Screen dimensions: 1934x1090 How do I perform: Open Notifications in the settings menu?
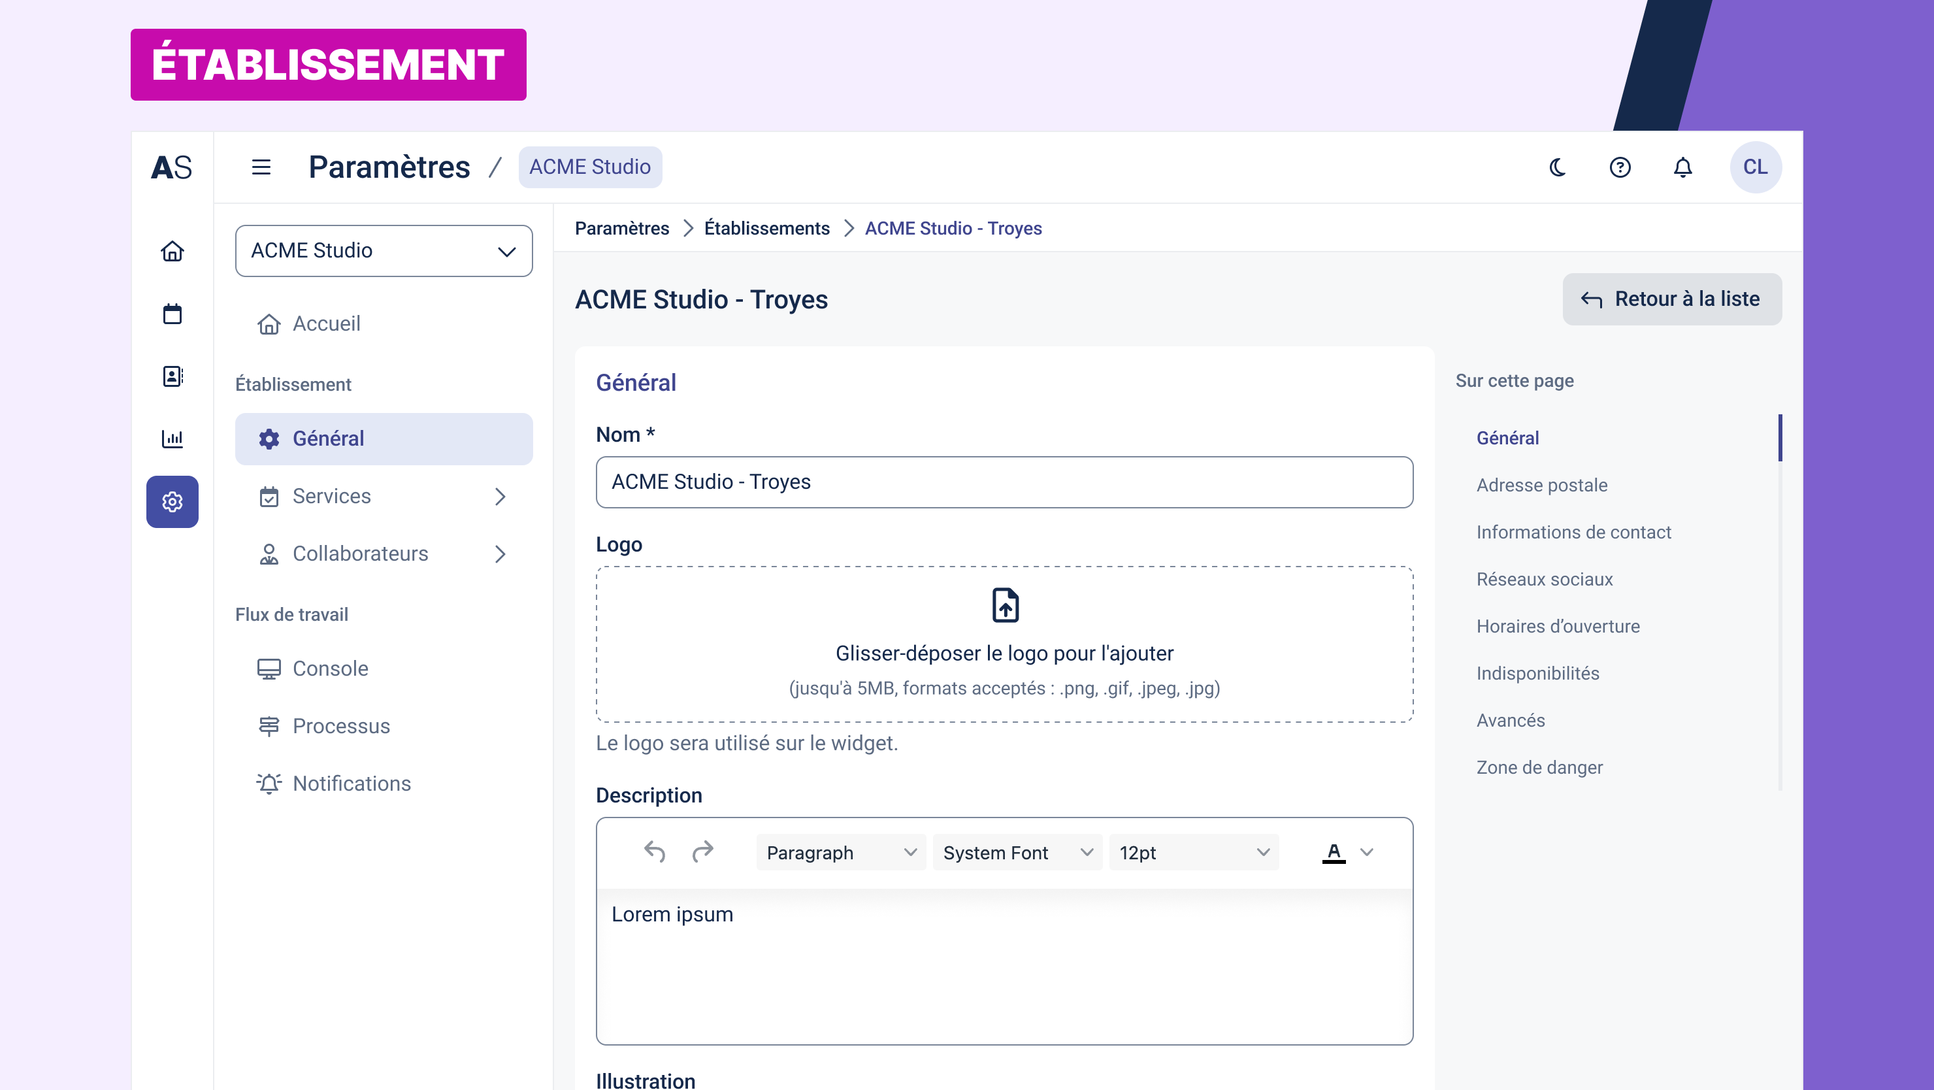point(384,784)
